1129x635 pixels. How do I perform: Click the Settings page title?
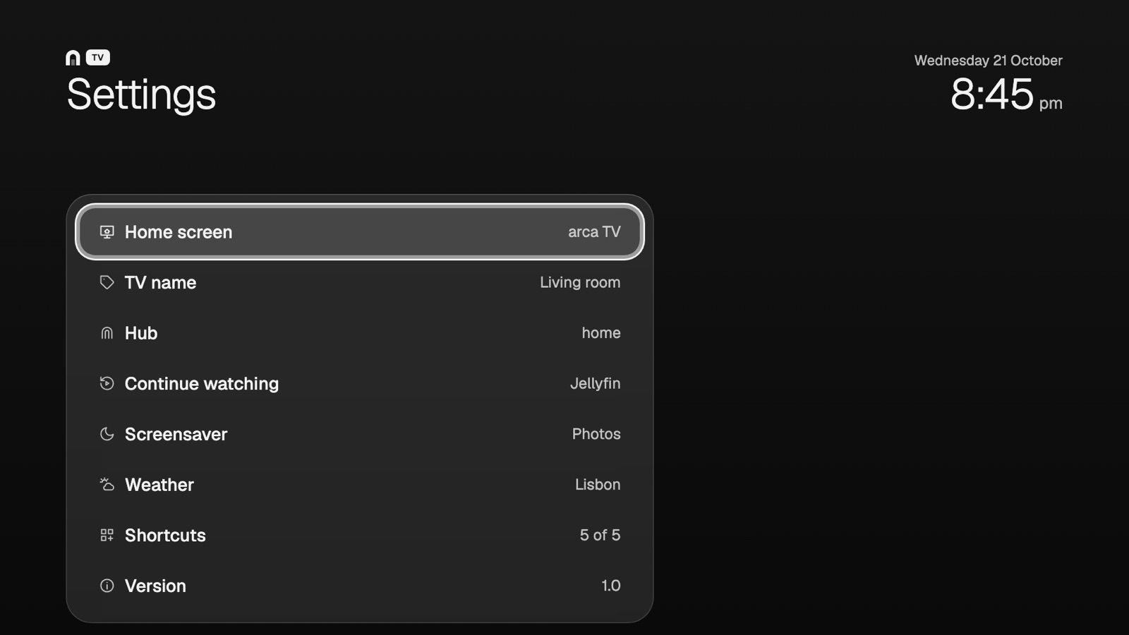141,95
